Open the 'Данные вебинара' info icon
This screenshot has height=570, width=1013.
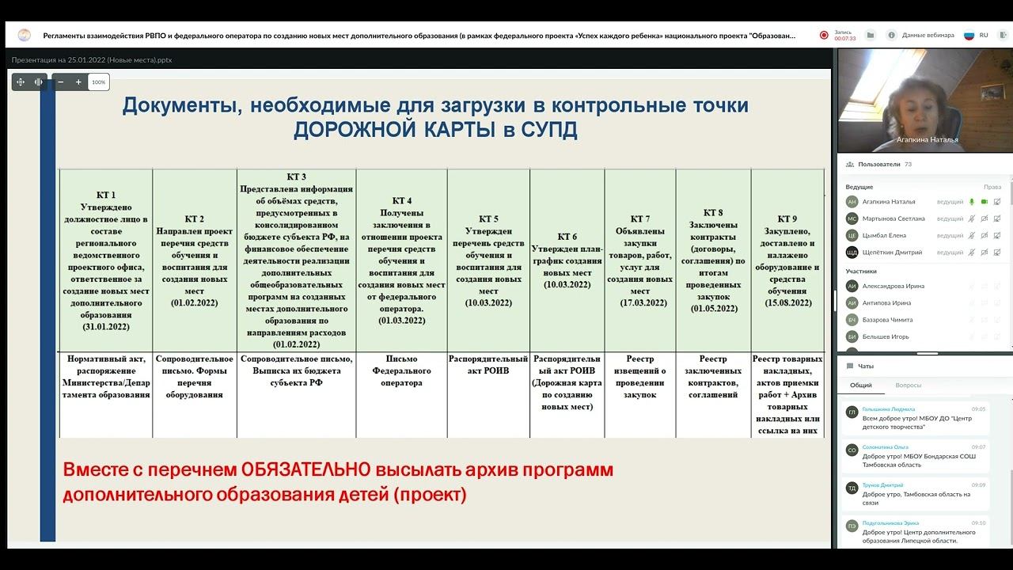point(892,35)
